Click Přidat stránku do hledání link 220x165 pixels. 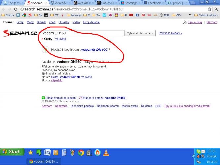tap(61, 98)
